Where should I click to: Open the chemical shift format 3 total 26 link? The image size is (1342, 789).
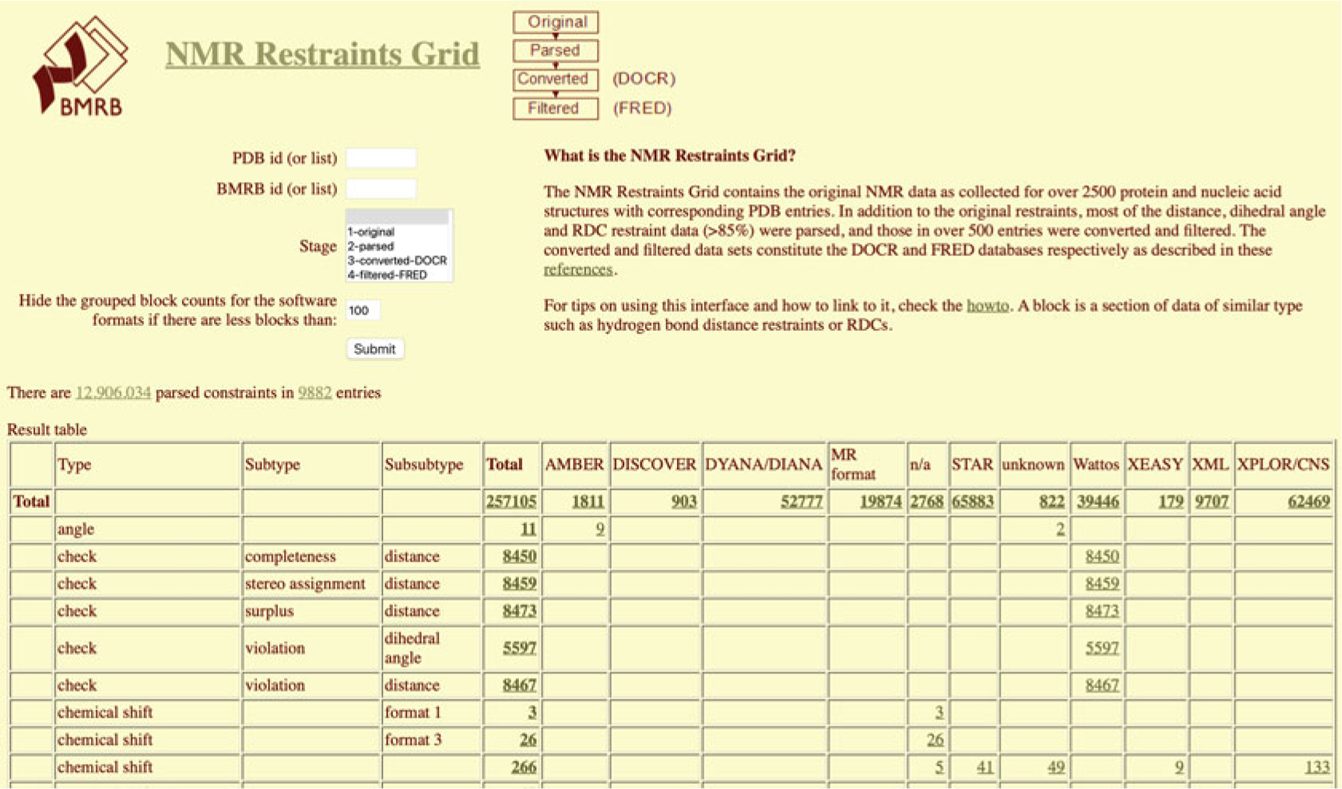click(x=529, y=740)
